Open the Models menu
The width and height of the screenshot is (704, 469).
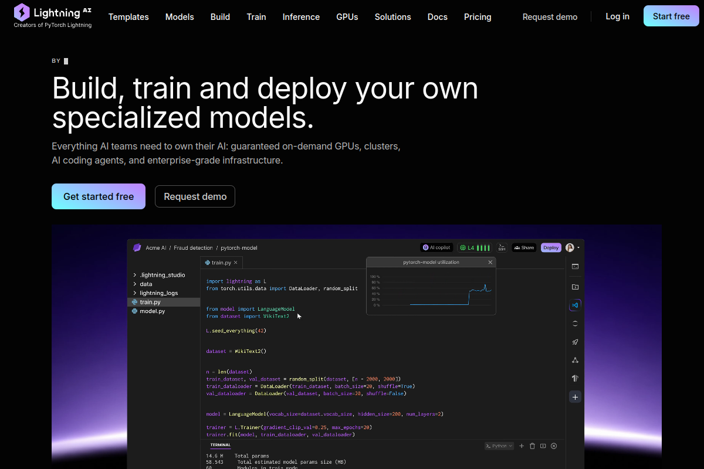click(x=180, y=17)
